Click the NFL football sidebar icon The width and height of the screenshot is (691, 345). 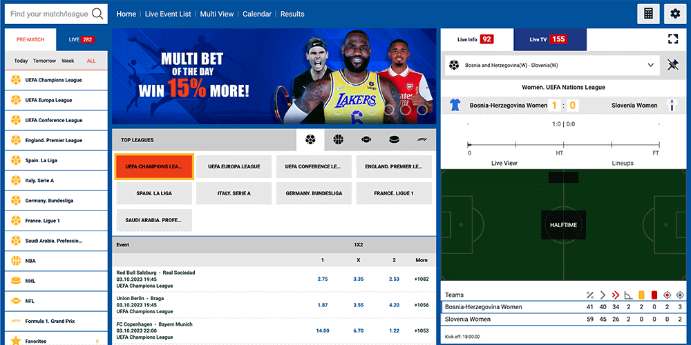click(x=16, y=301)
